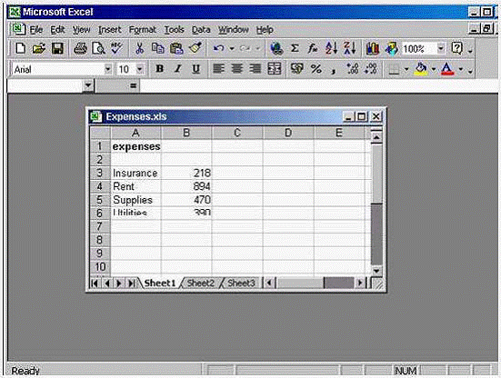
Task: Select the Format Painter brush
Action: (195, 48)
